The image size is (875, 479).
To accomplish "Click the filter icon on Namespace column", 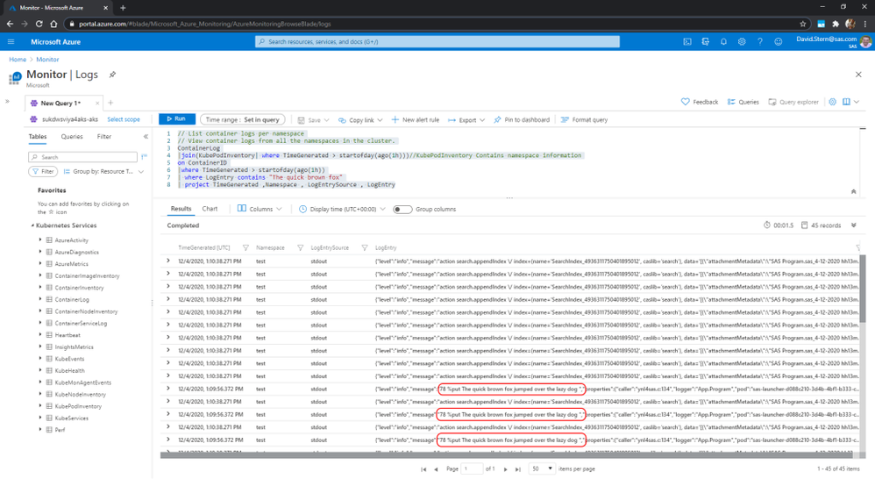I will (x=301, y=248).
